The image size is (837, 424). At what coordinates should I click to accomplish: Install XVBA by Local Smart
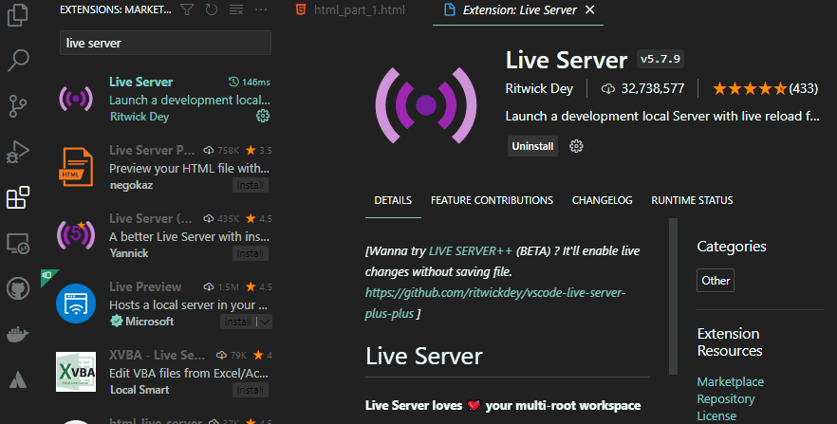click(251, 390)
